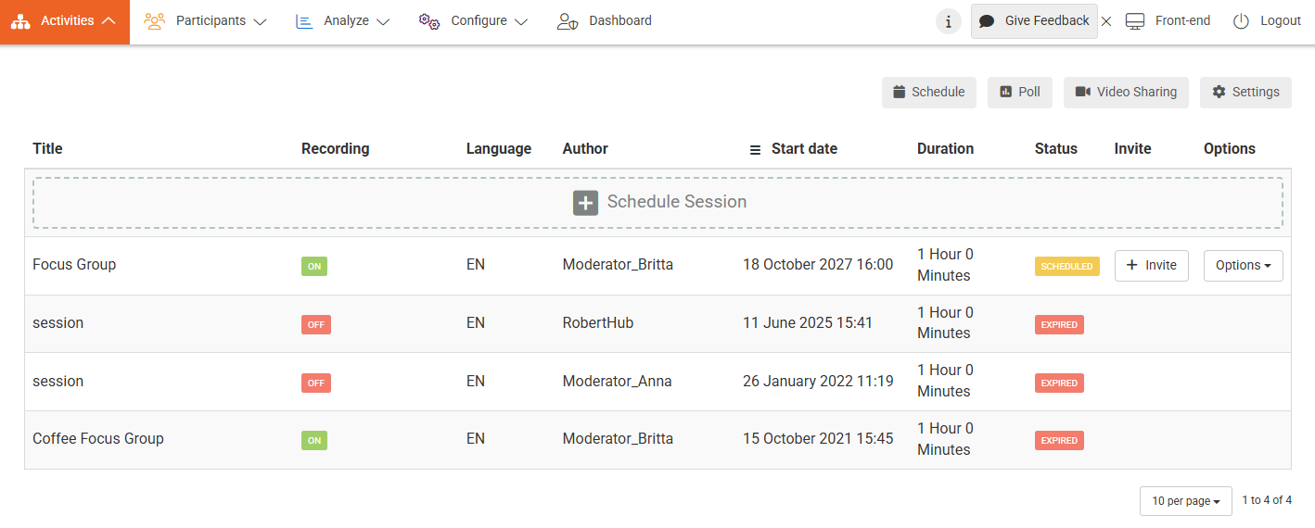Click the info icon in header

coord(948,21)
